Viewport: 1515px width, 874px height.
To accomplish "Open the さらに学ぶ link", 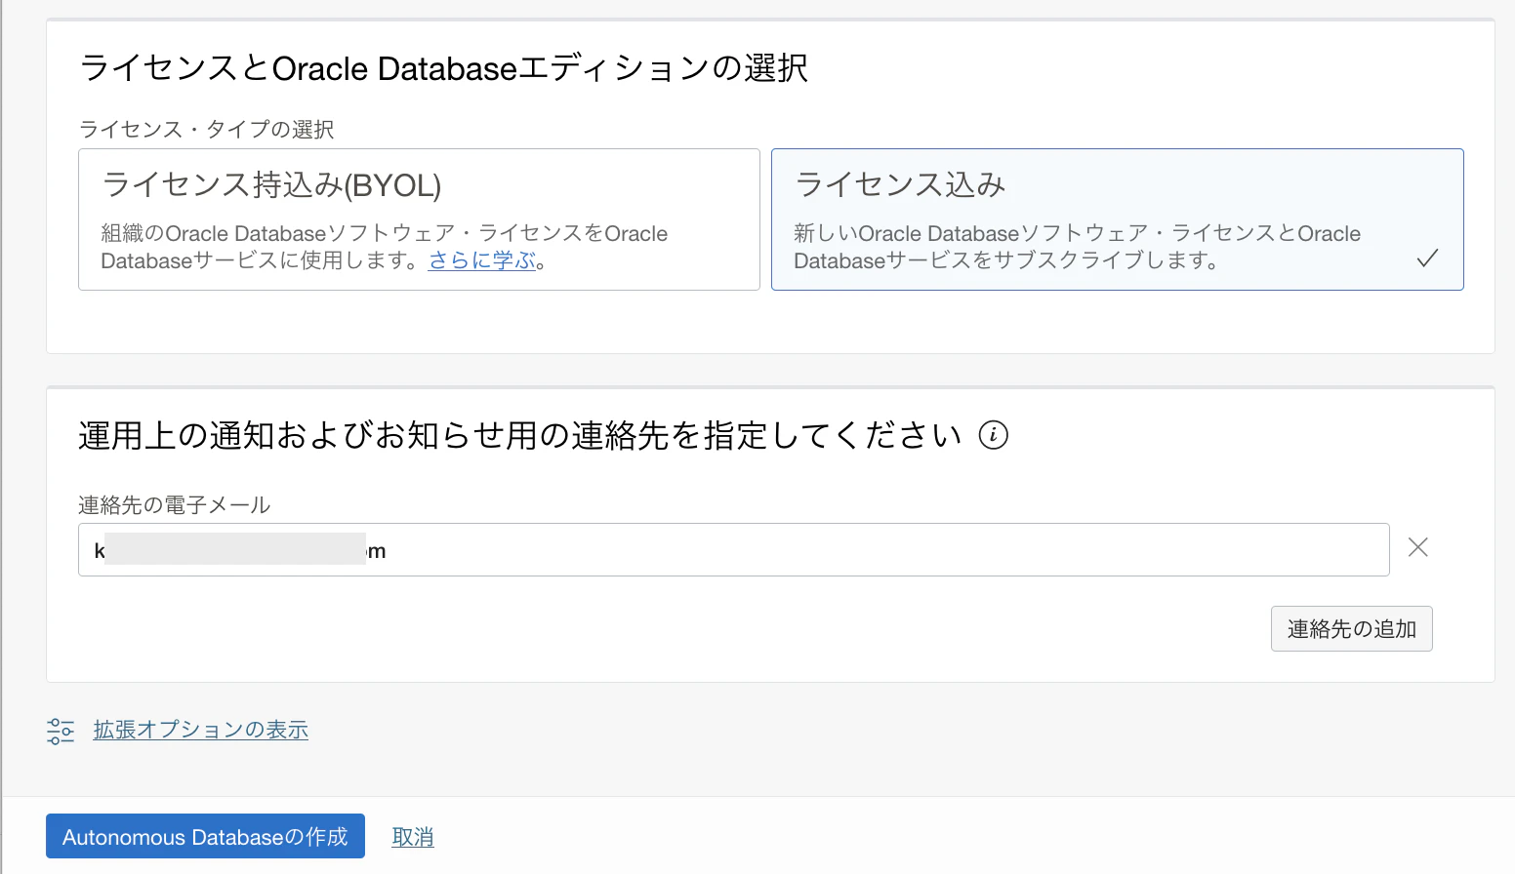I will tap(482, 260).
